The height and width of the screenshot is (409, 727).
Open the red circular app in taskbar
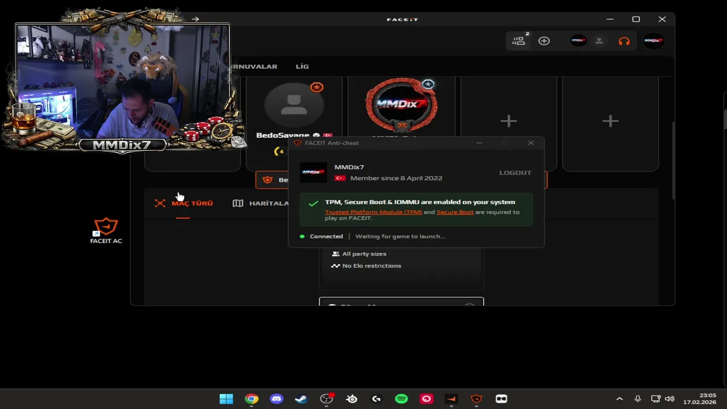click(427, 399)
